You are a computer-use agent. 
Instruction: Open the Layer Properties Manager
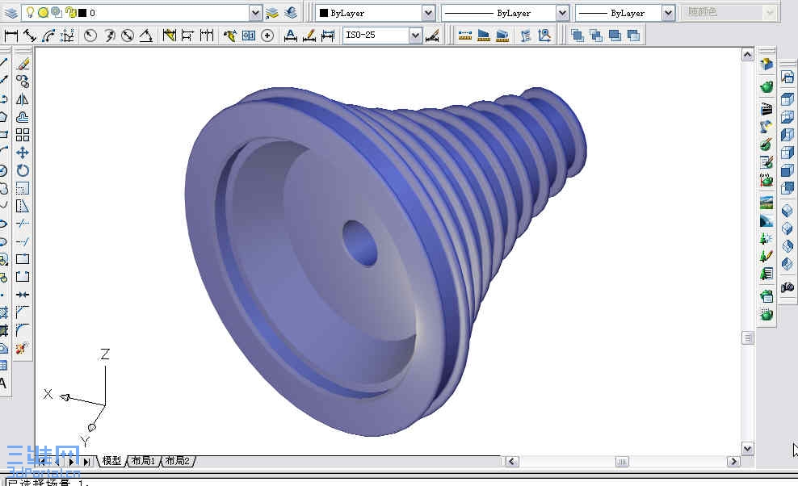(11, 13)
